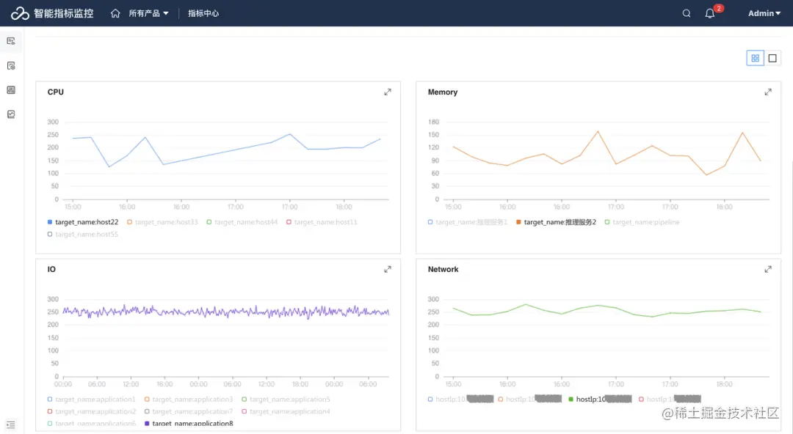Click the IO chart title
The image size is (793, 434).
tap(51, 269)
